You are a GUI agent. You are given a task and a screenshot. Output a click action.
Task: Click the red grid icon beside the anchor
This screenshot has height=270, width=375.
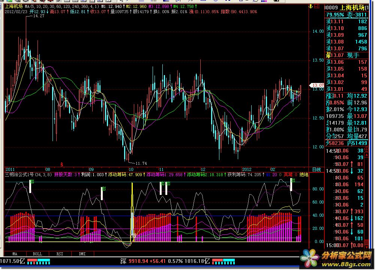point(316,6)
